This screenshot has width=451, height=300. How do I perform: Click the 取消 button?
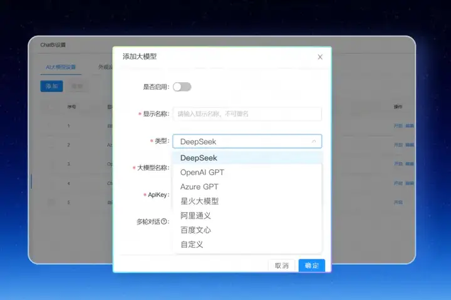[282, 266]
